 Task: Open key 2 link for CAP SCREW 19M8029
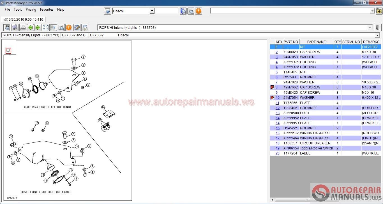click(x=276, y=52)
